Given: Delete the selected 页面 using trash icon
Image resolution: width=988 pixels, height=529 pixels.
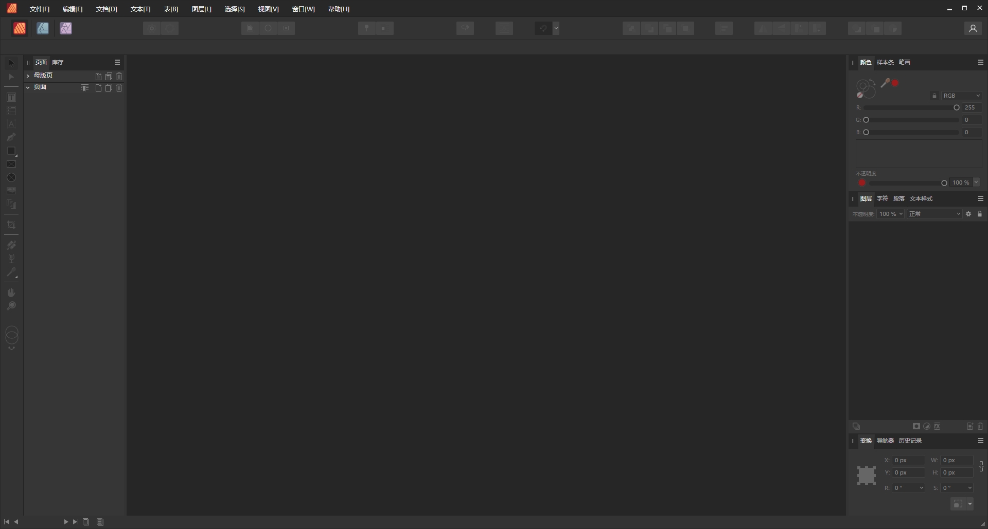Looking at the screenshot, I should coord(119,88).
